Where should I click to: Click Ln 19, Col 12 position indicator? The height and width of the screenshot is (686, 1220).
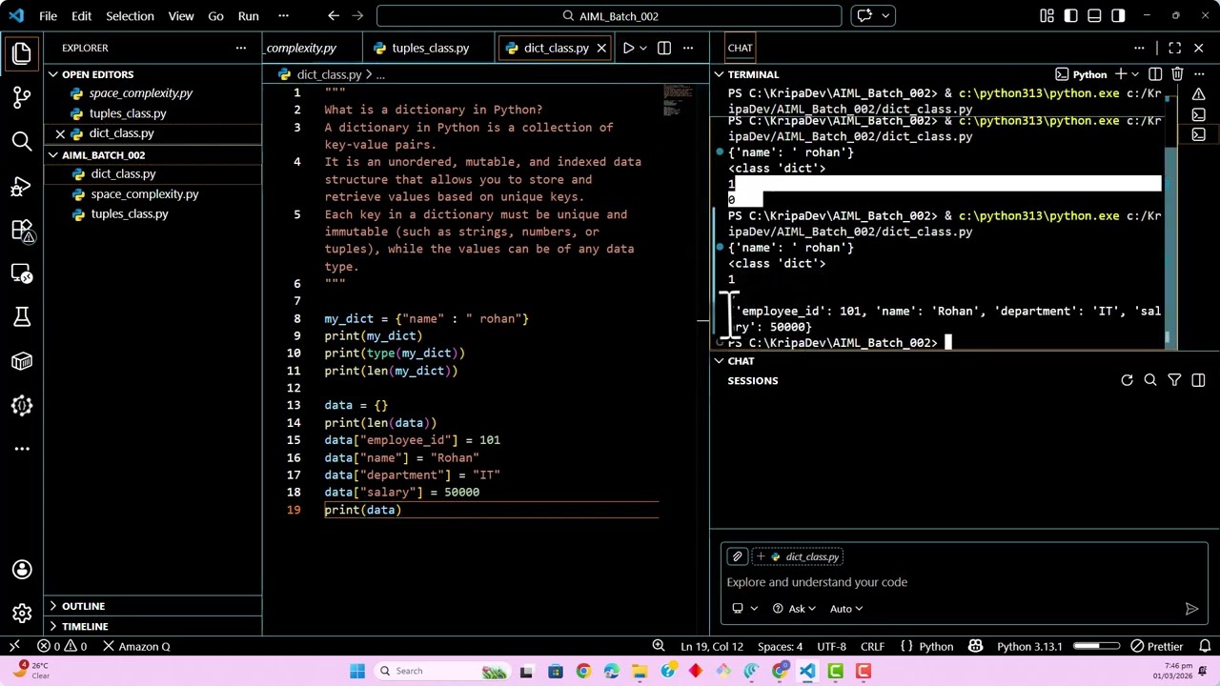(x=712, y=646)
